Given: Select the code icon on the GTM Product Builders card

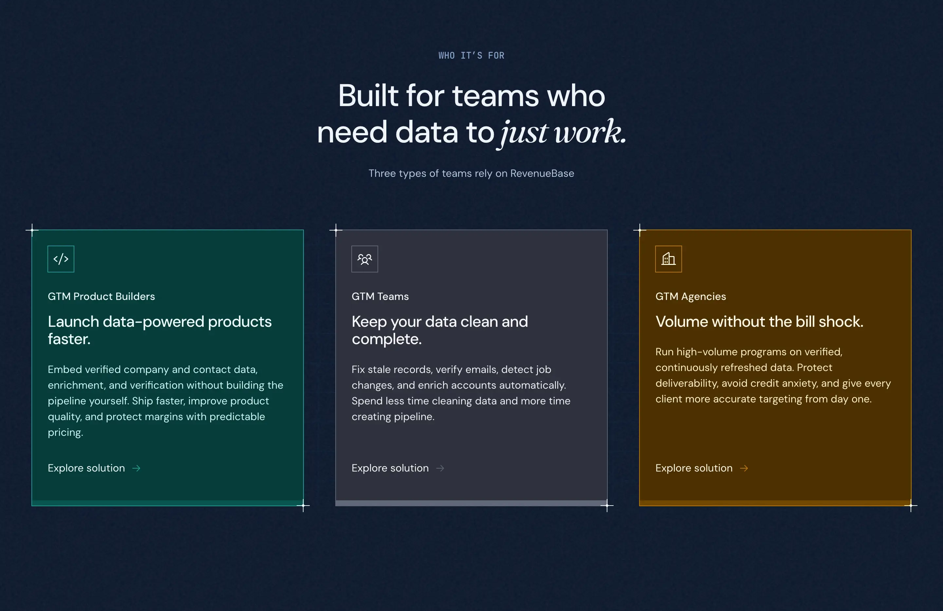Looking at the screenshot, I should click(x=61, y=259).
